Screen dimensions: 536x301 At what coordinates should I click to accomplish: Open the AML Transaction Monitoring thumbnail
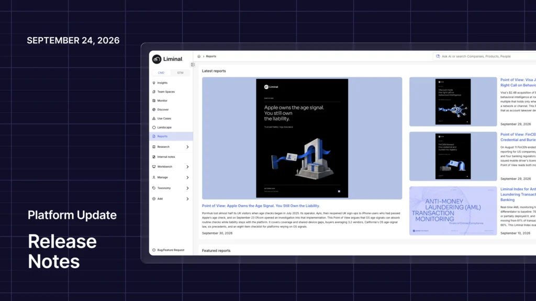click(x=453, y=211)
